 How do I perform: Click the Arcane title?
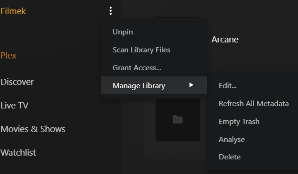coord(225,40)
